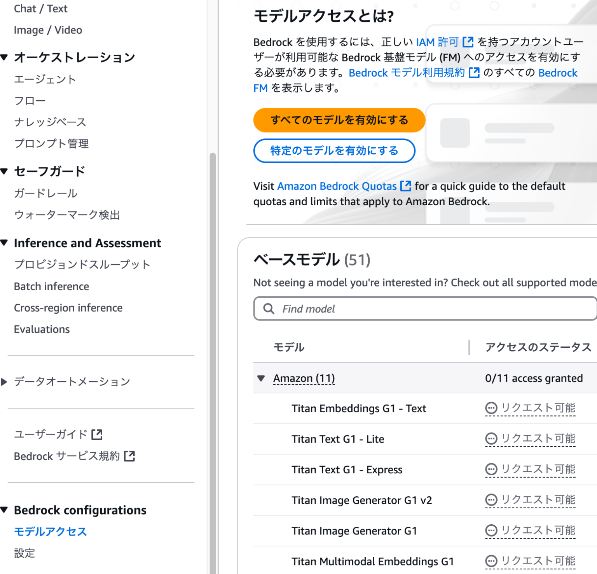Click inside the Find model search field

pyautogui.click(x=389, y=309)
